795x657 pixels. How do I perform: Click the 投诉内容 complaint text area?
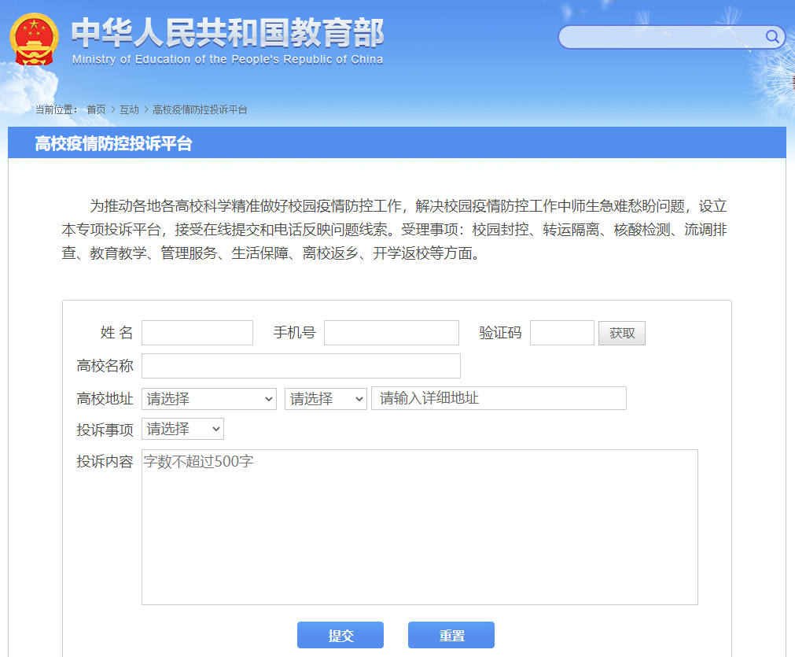point(419,526)
